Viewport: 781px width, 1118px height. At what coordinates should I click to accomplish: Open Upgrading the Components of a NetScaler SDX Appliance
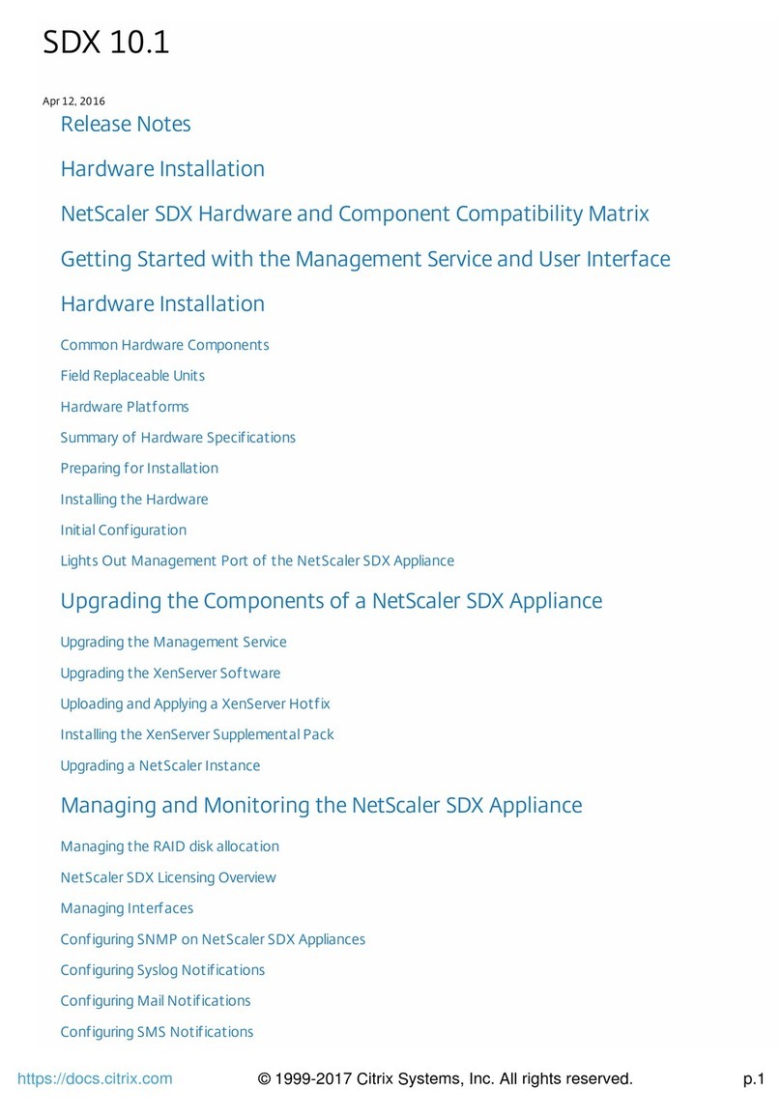(x=332, y=601)
